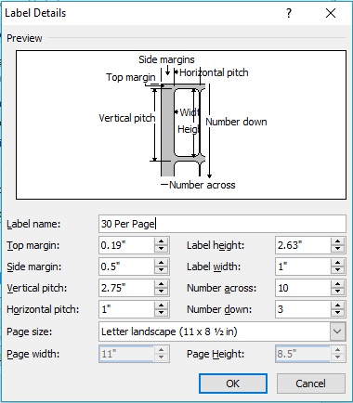Close the Label Details dialog
353x403 pixels.
coord(331,13)
